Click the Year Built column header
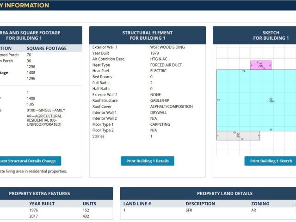The image size is (296, 222). [42, 203]
